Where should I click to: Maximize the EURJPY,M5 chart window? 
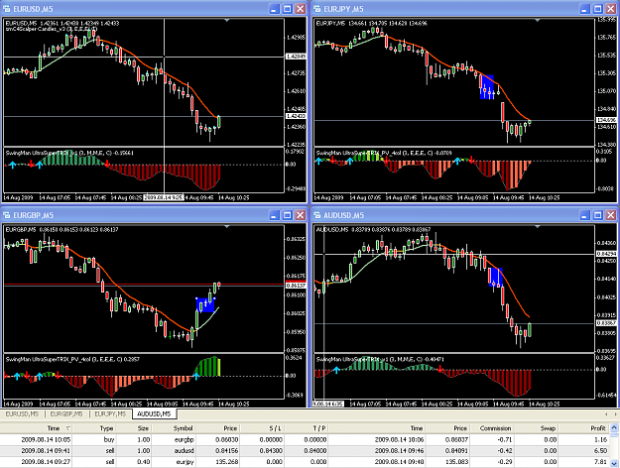pyautogui.click(x=598, y=9)
